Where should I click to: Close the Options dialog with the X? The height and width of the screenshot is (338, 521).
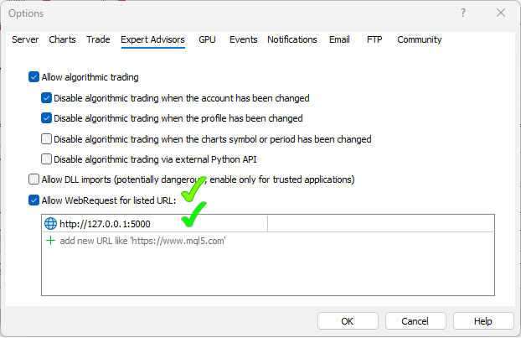click(501, 13)
